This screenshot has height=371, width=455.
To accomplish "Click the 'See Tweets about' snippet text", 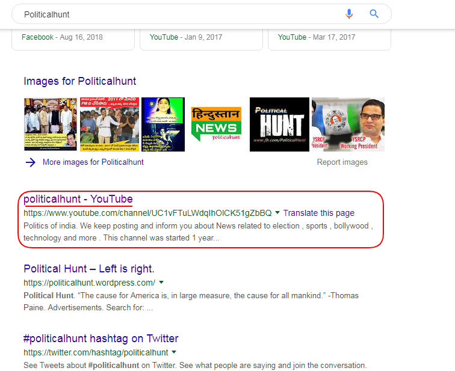I will (195, 365).
